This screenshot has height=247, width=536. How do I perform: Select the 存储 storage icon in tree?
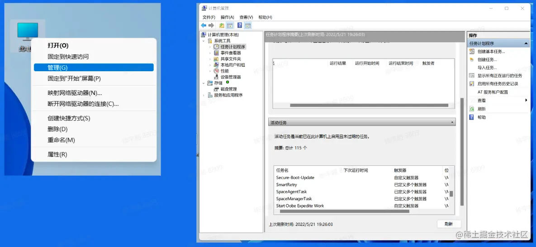(210, 83)
